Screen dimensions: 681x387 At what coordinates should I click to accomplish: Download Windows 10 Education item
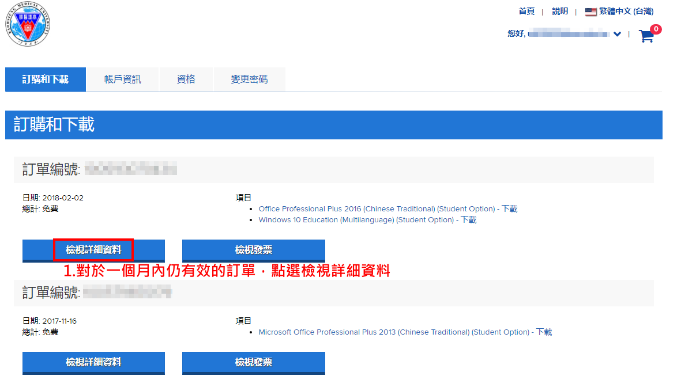point(367,220)
